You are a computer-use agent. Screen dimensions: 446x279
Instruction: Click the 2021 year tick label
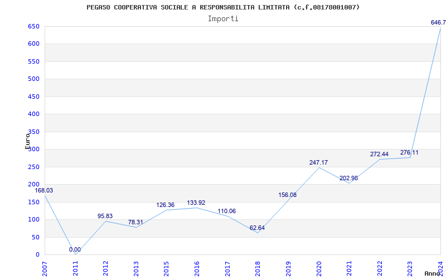(349, 269)
